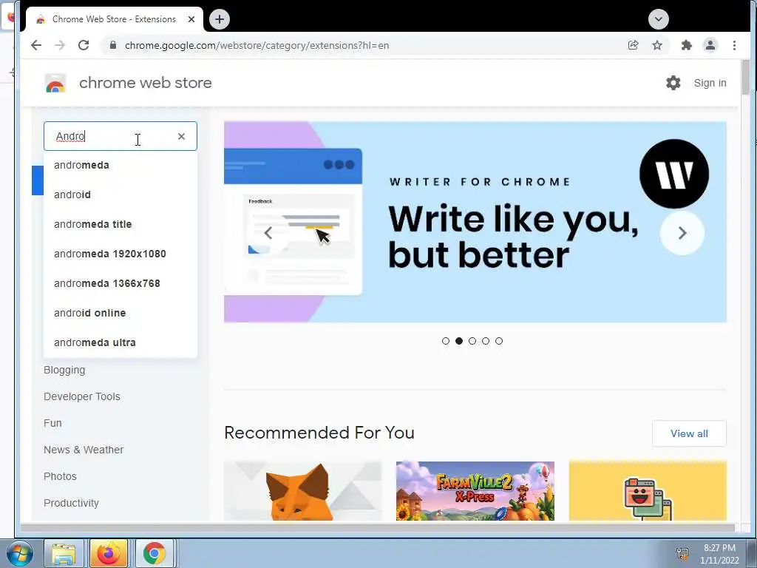Open the MetaMask fox extension card
The height and width of the screenshot is (568, 757).
(302, 491)
